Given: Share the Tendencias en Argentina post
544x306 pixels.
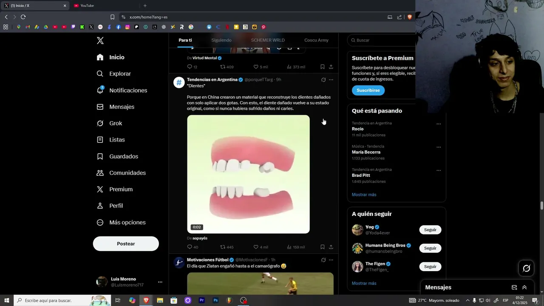Looking at the screenshot, I should pos(331,247).
